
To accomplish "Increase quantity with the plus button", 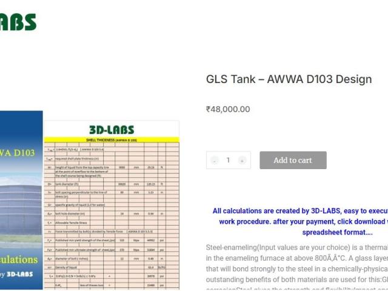I will pos(242,161).
